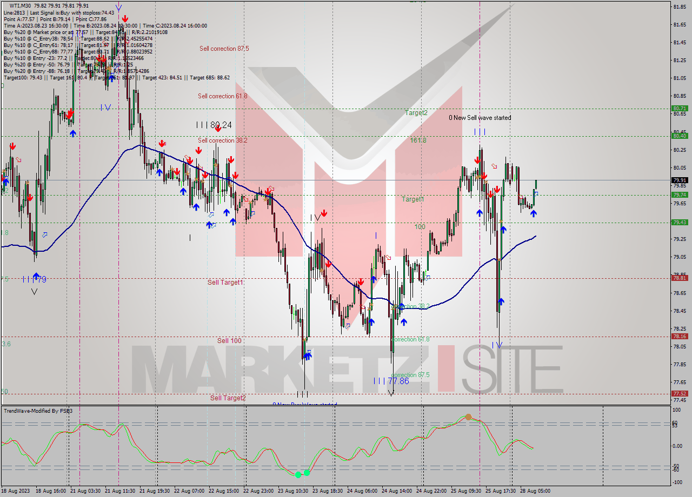Click the orange peak dot on TrendWave oscillator
This screenshot has width=692, height=497.
point(468,417)
